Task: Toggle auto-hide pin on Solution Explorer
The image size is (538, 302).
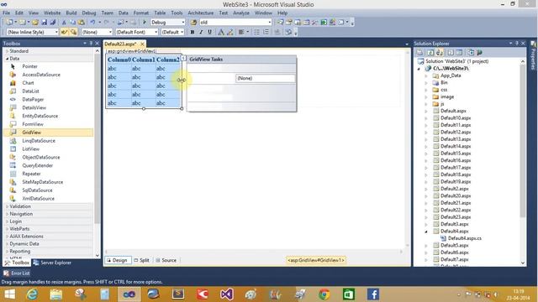Action: [517, 44]
